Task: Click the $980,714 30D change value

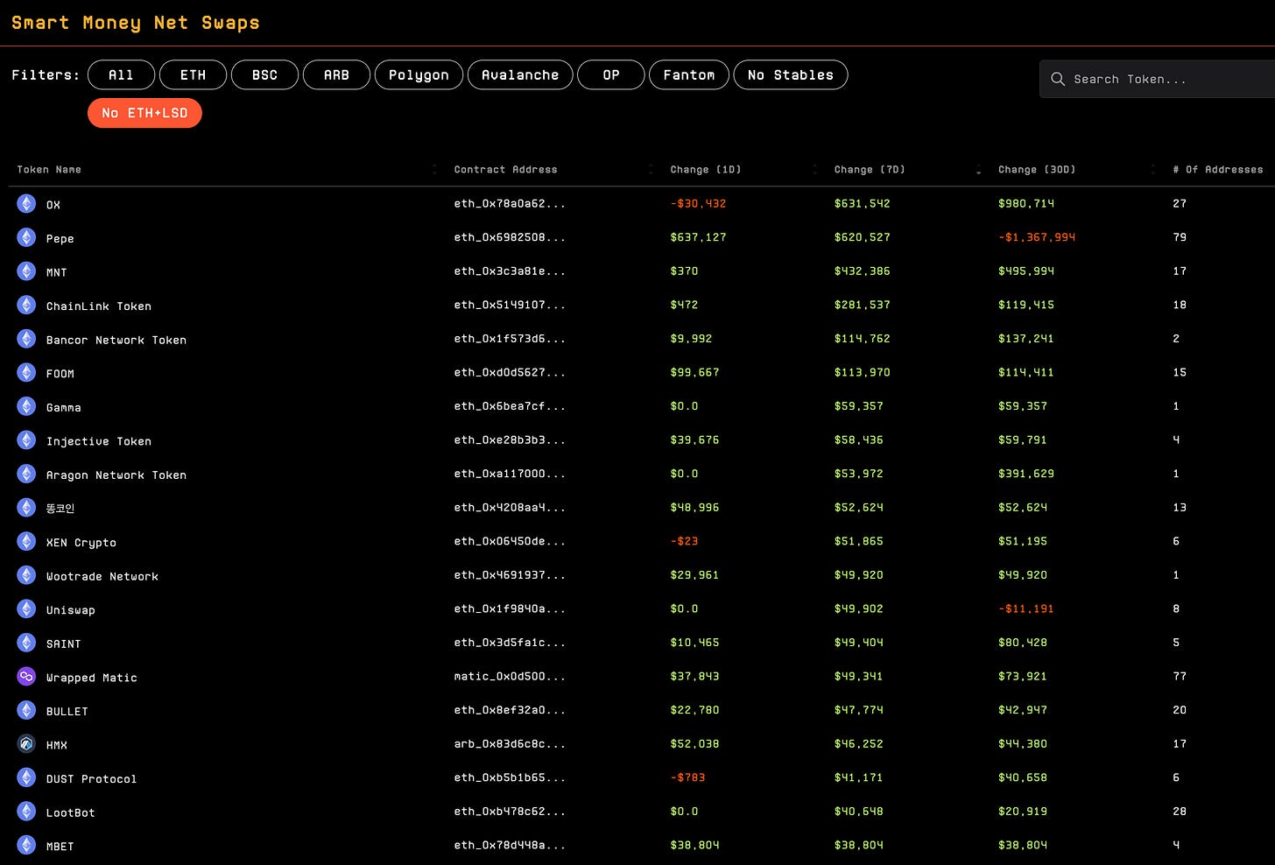Action: click(1026, 204)
